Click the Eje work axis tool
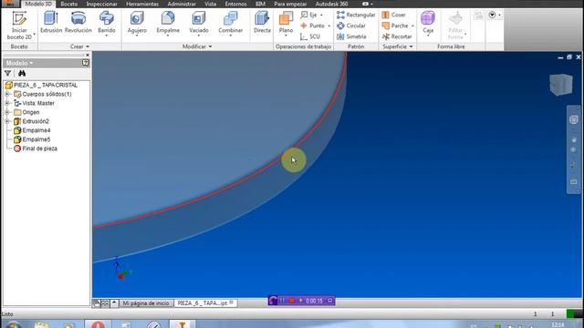This screenshot has width=584, height=328. point(309,15)
